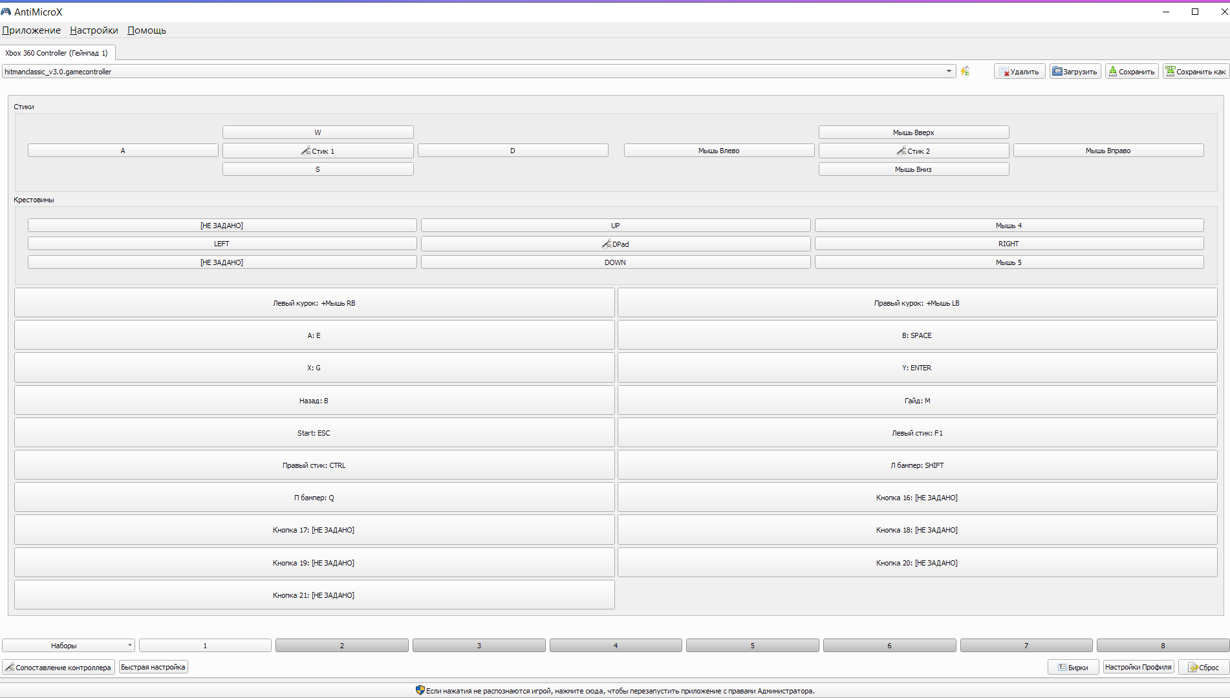Image resolution: width=1230 pixels, height=698 pixels.
Task: Expand the profile selection dropdown
Action: coord(949,72)
